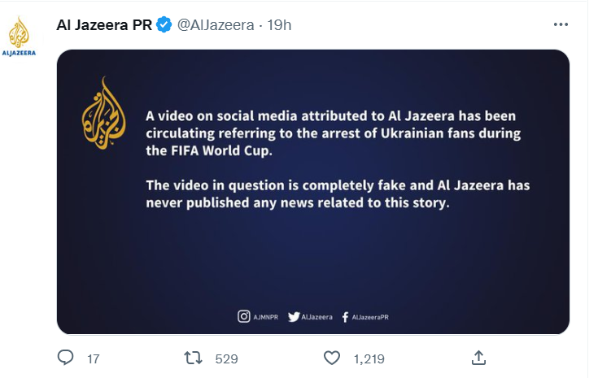The height and width of the screenshot is (378, 611).
Task: Click the @AlJazeera handle
Action: pos(216,25)
